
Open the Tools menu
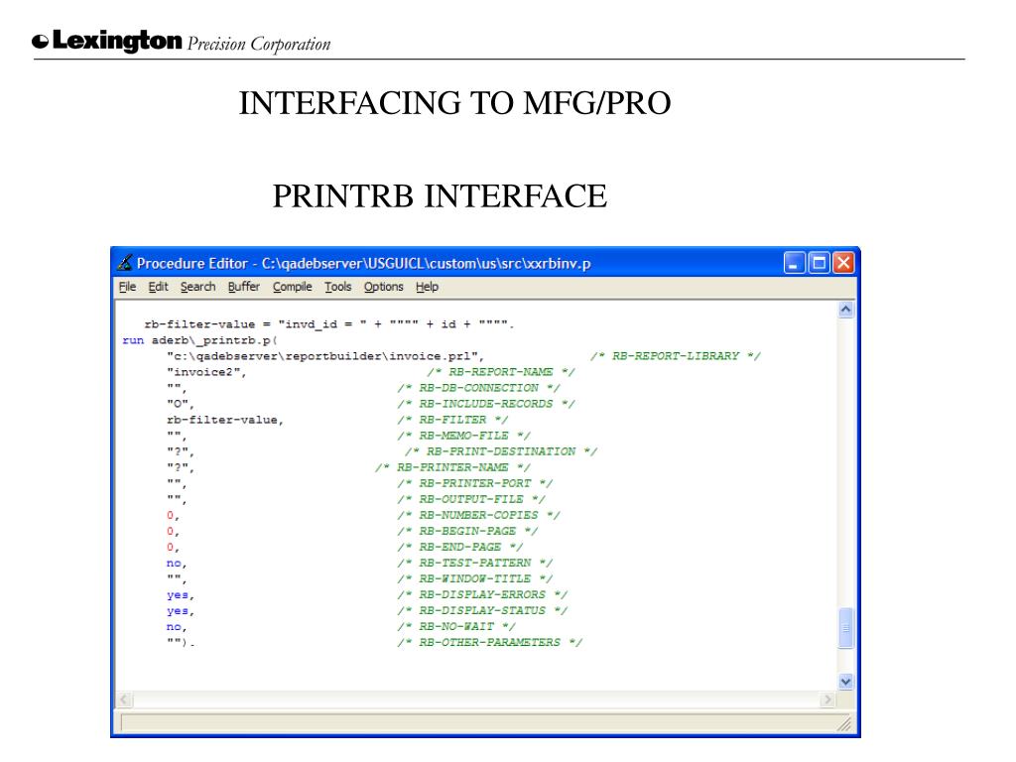tap(337, 287)
